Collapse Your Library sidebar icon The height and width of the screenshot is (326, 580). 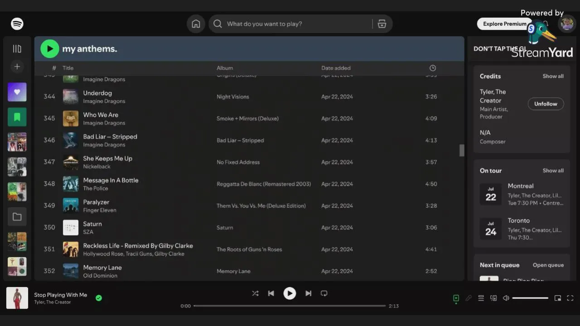tap(17, 48)
